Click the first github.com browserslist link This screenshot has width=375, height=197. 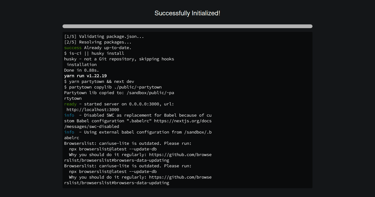click(x=180, y=155)
